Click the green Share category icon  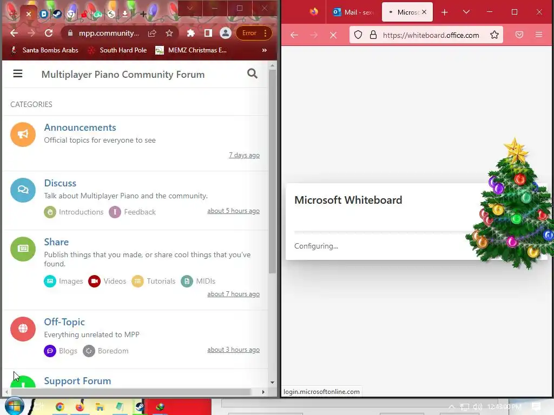(x=23, y=249)
